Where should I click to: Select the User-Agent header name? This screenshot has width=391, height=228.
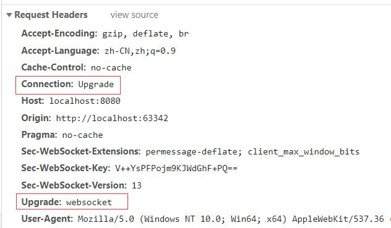pos(47,219)
